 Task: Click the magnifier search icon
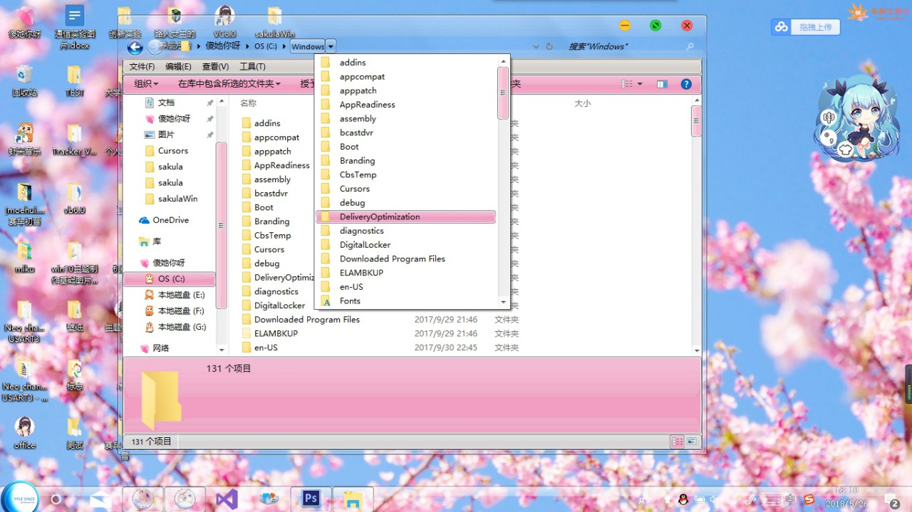click(x=690, y=46)
